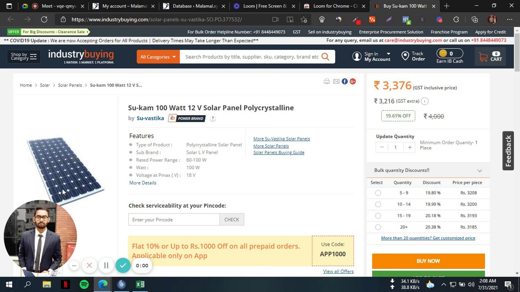520x292 pixels.
Task: Open Enterprise Procurement Solution menu item
Action: pos(391,32)
